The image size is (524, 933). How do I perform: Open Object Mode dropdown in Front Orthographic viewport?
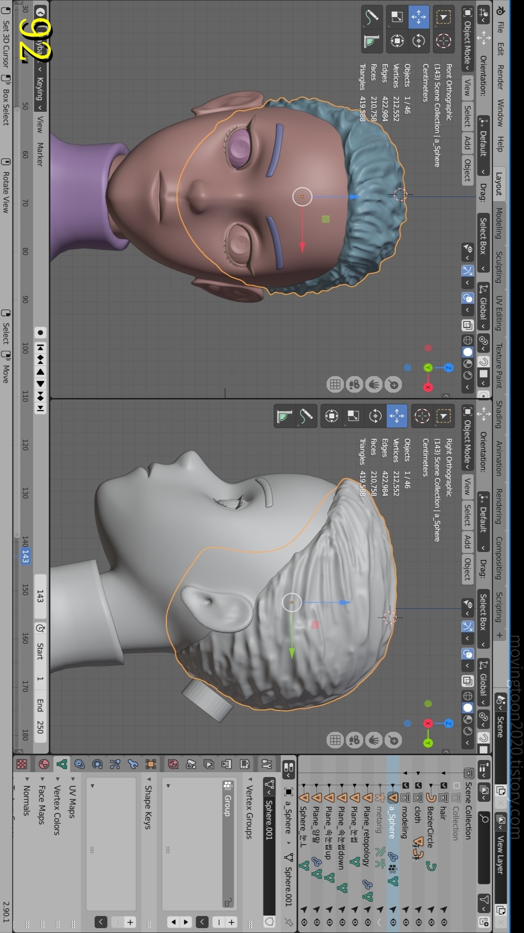(467, 38)
